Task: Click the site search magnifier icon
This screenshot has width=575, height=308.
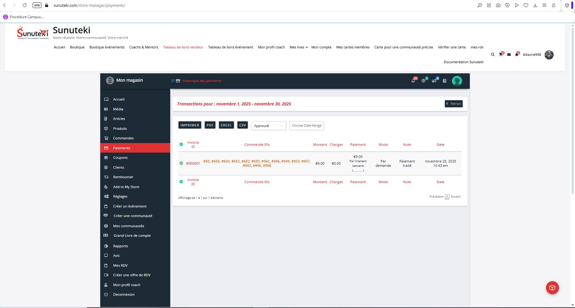Action: tap(493, 55)
